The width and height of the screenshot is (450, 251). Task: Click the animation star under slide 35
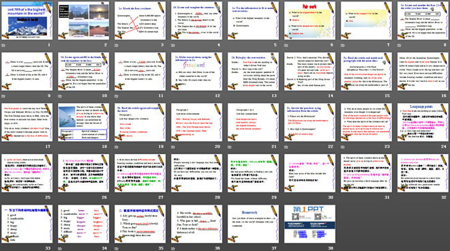117,248
